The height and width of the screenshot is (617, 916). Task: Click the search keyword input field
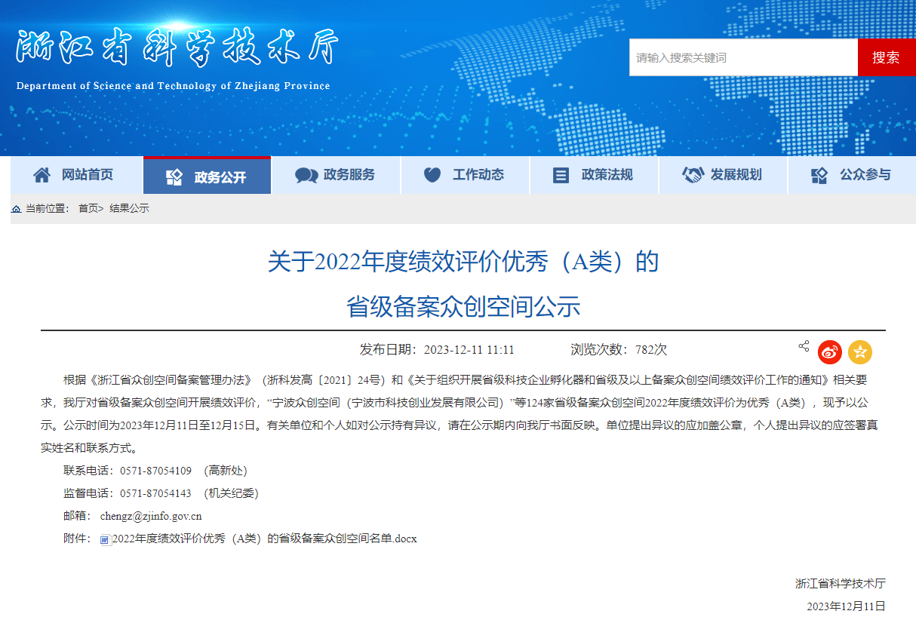pyautogui.click(x=743, y=57)
